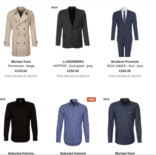Select the Trenchcoat - beige product title
This screenshot has width=156, height=155.
(x=21, y=66)
